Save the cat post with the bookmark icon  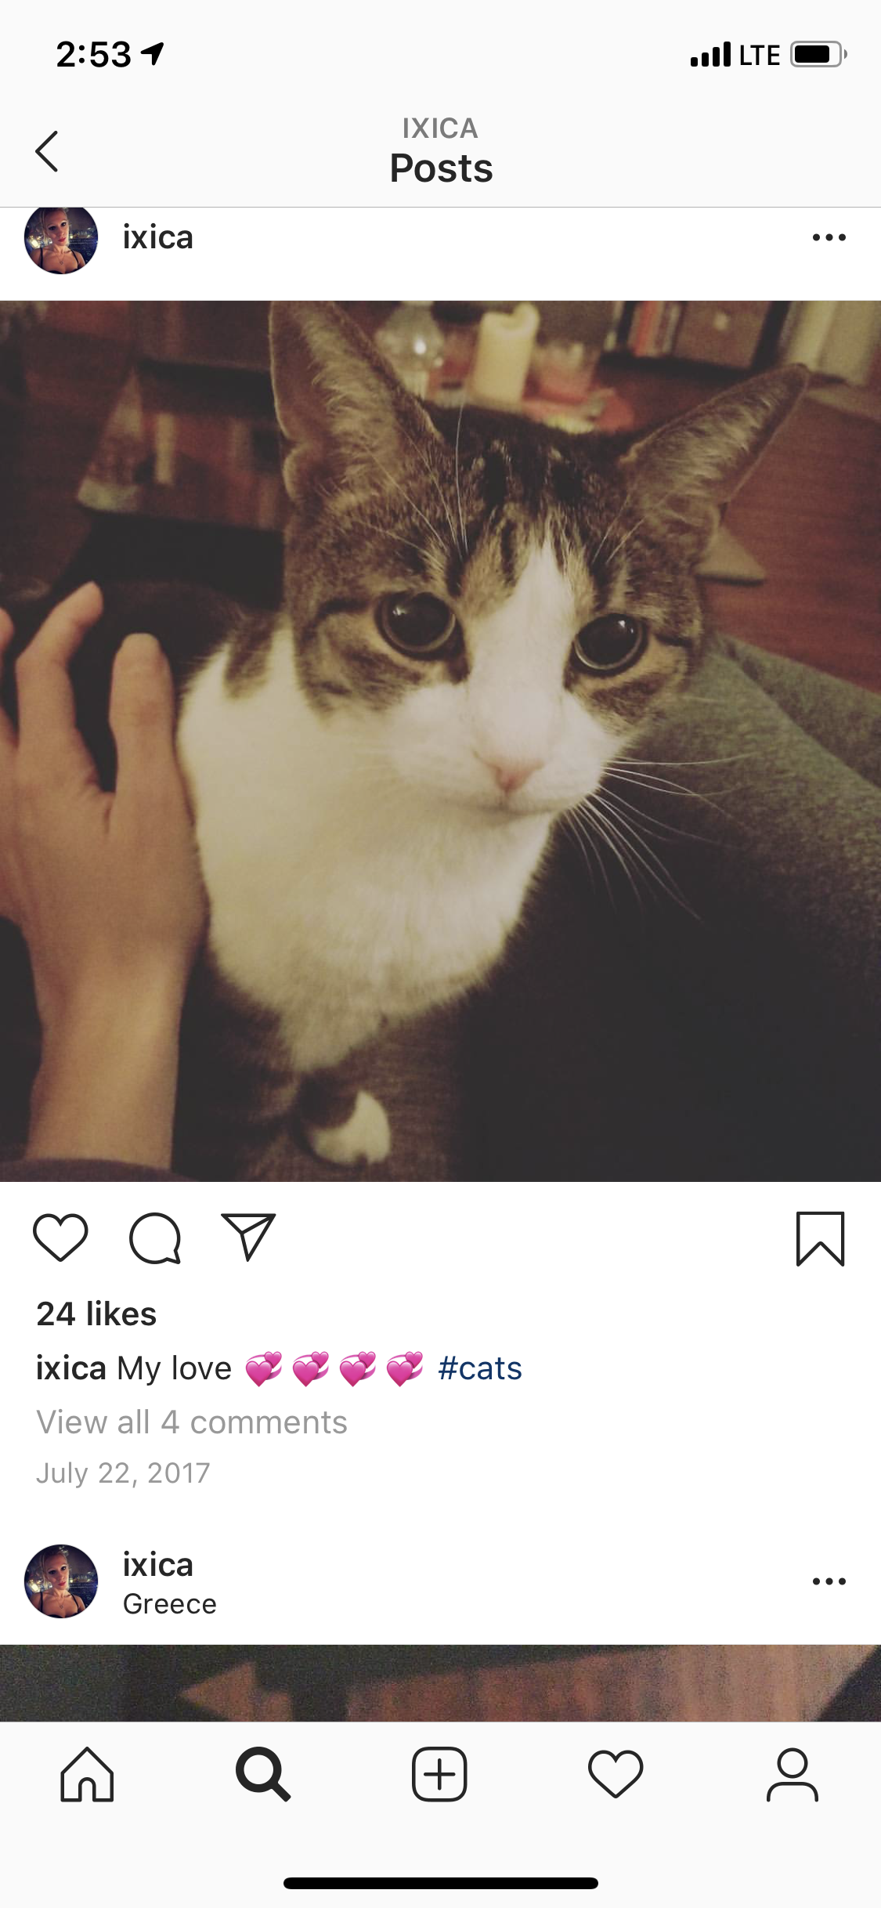[x=820, y=1238]
